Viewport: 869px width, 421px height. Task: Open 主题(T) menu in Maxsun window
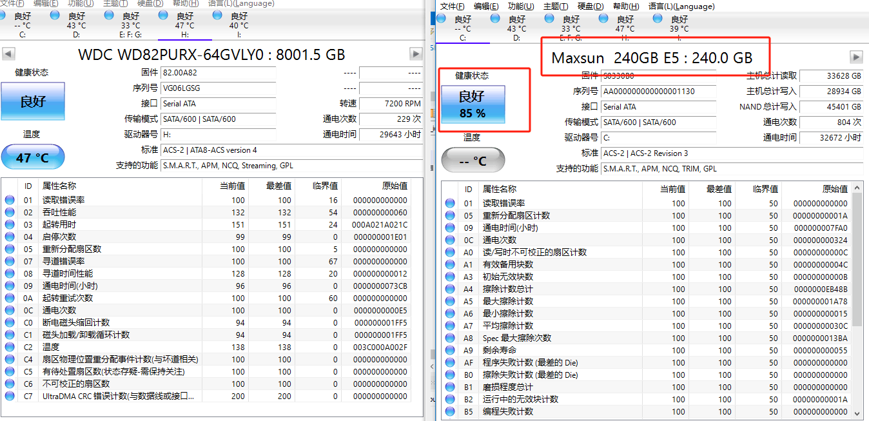(x=556, y=6)
